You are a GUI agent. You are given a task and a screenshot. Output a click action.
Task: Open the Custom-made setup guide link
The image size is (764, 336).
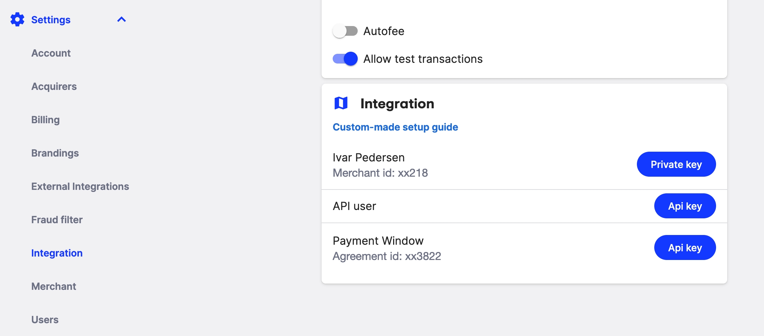pyautogui.click(x=395, y=127)
